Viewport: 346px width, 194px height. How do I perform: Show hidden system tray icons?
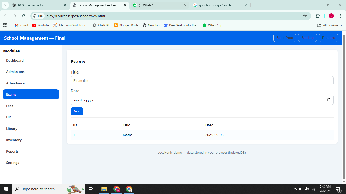(x=295, y=189)
